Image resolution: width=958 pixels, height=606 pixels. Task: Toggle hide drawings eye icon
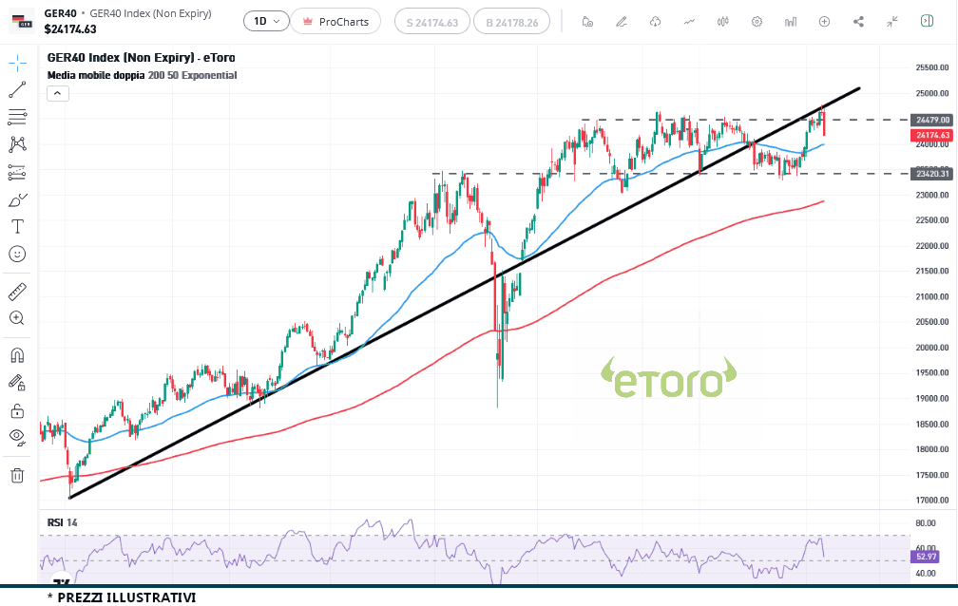pos(17,436)
